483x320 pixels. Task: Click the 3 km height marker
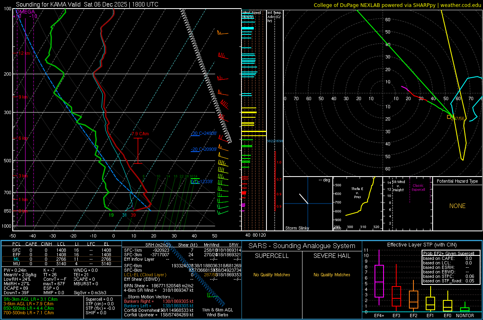pyautogui.click(x=23, y=176)
